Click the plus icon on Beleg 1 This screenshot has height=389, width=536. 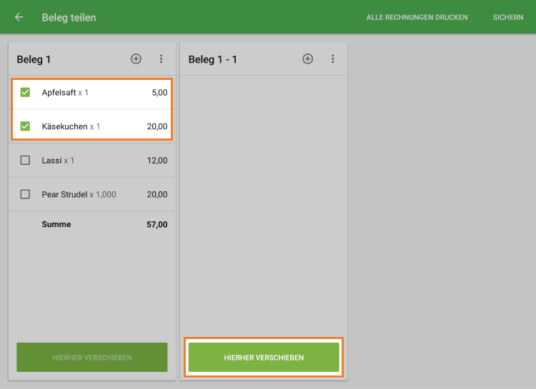136,59
